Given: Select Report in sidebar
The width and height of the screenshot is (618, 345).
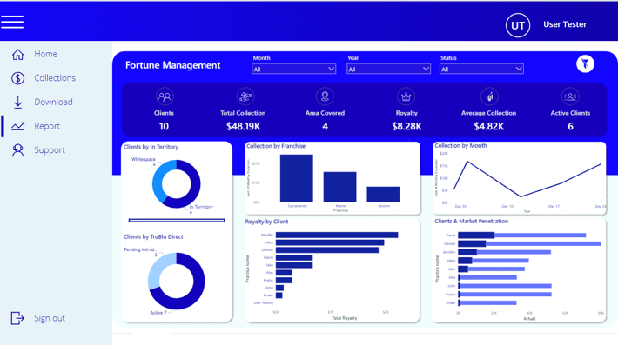Looking at the screenshot, I should (x=47, y=126).
